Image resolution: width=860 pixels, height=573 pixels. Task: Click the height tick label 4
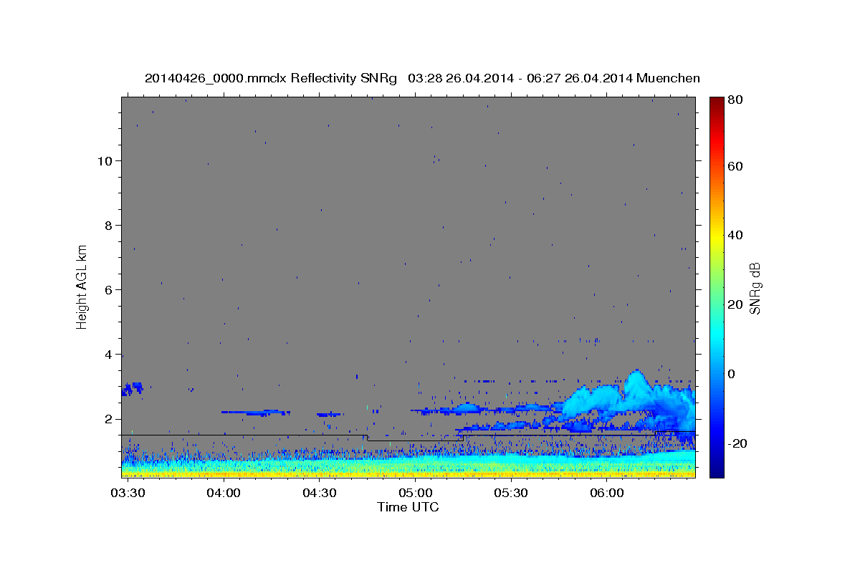tap(109, 355)
